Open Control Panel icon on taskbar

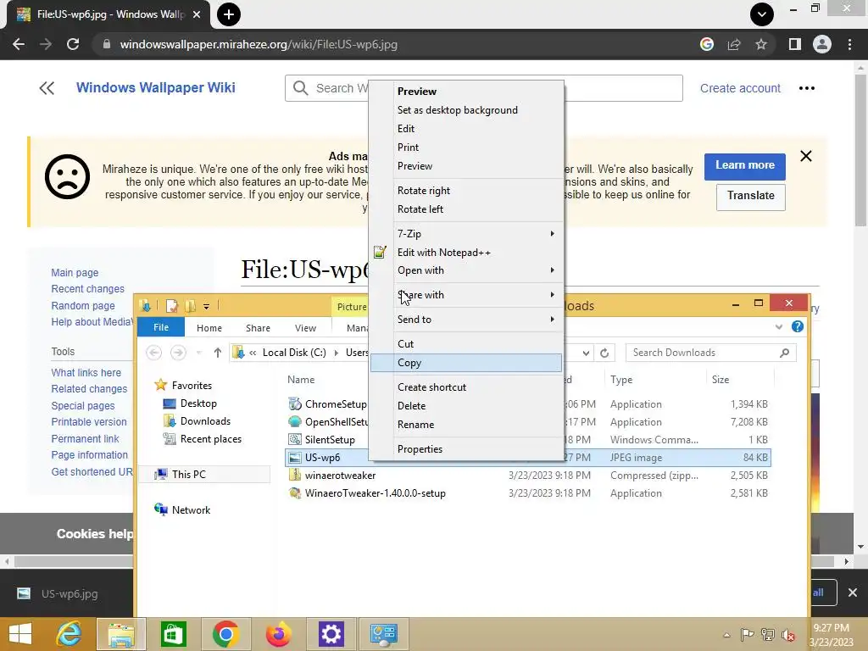coord(384,634)
